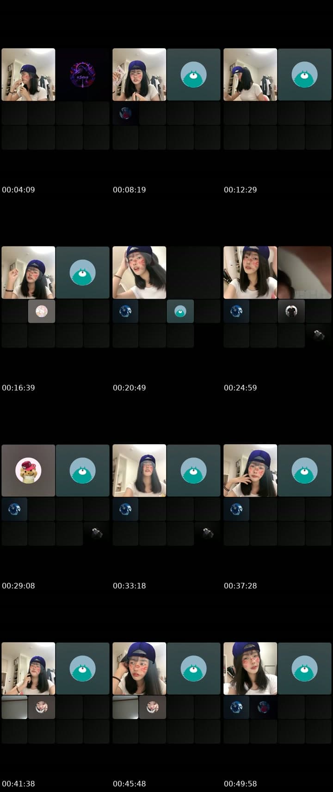Click the small blue avatar at 00:20:49

125,311
